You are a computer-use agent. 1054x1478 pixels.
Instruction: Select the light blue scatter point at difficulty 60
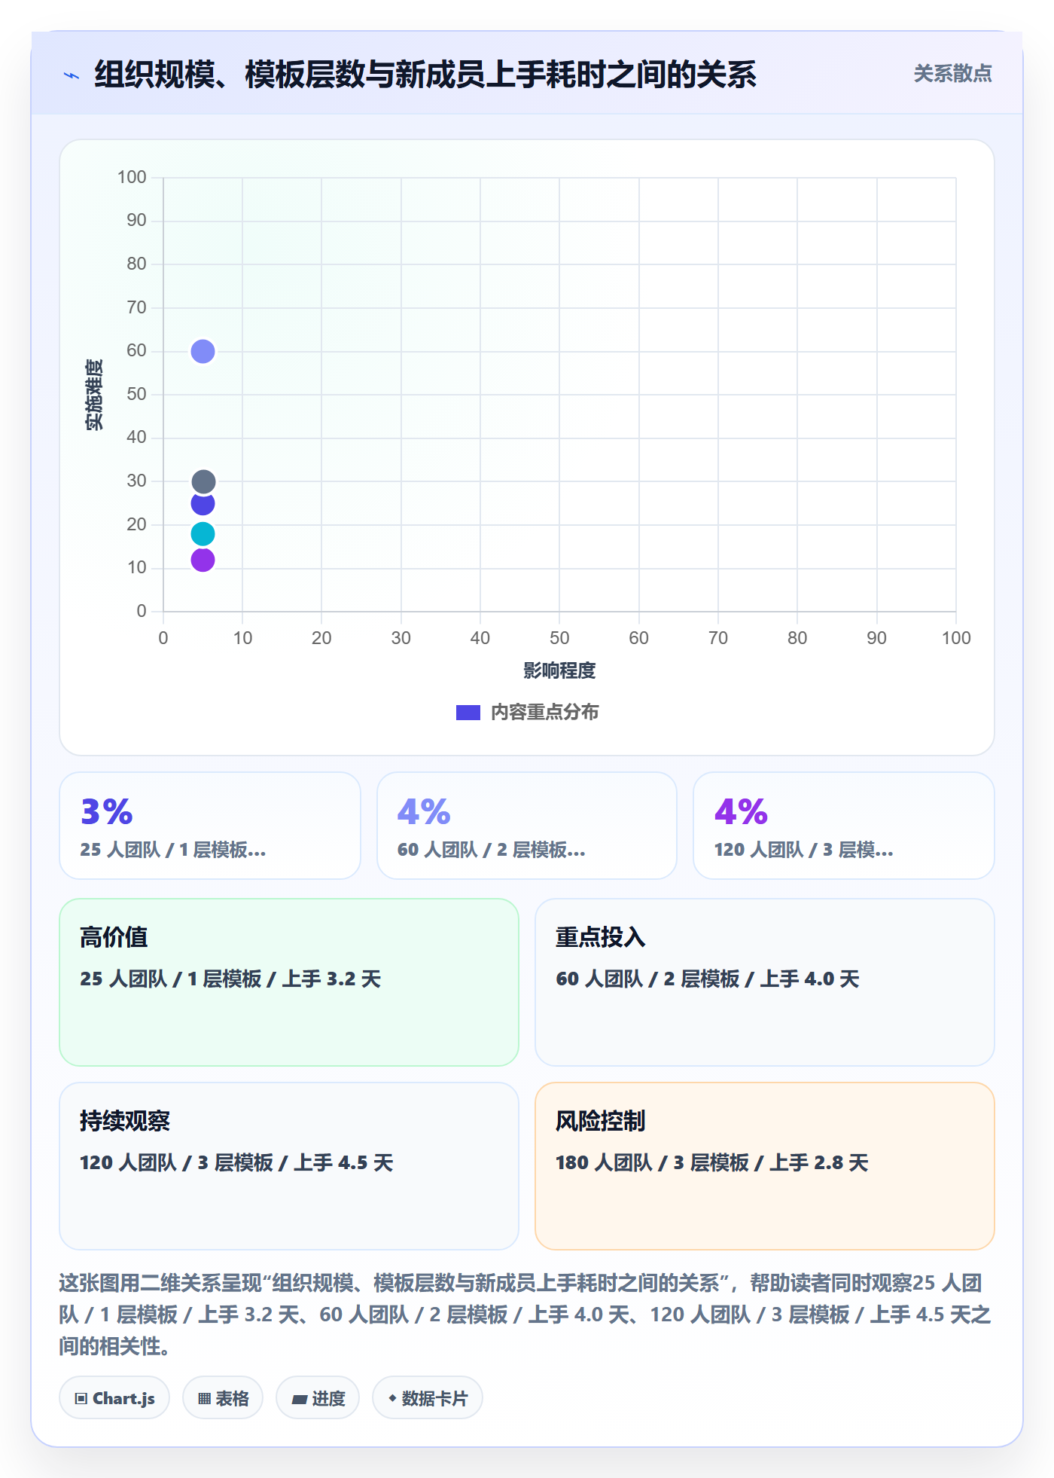203,351
